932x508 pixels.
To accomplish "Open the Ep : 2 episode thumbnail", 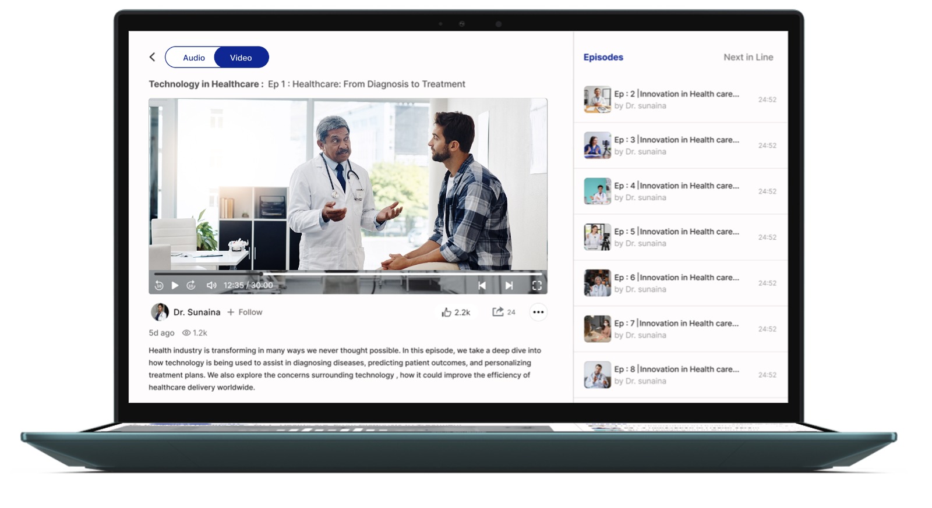I will [x=598, y=100].
